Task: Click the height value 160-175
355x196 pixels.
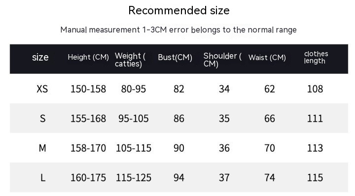Action: tap(88, 178)
